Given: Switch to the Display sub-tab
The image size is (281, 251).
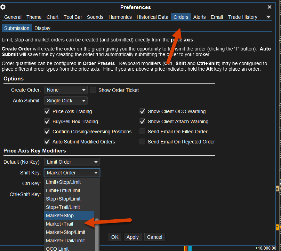Looking at the screenshot, I should click(x=42, y=28).
